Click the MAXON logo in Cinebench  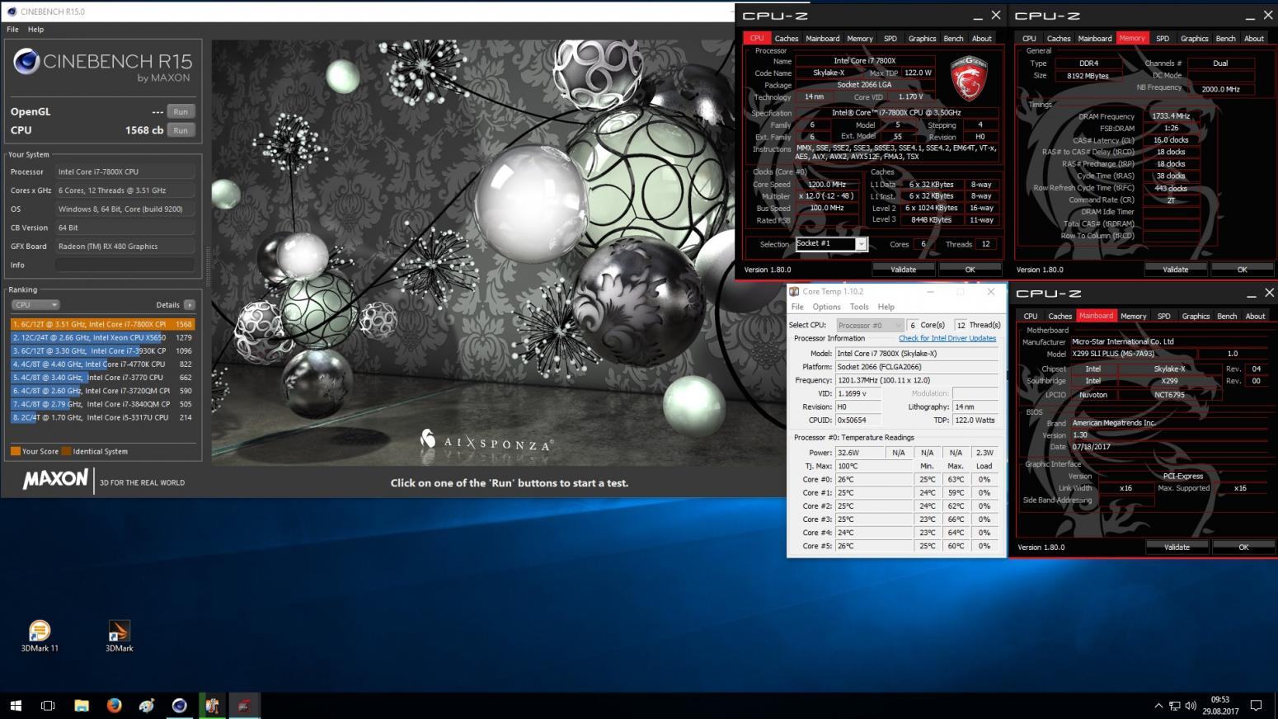click(x=55, y=479)
